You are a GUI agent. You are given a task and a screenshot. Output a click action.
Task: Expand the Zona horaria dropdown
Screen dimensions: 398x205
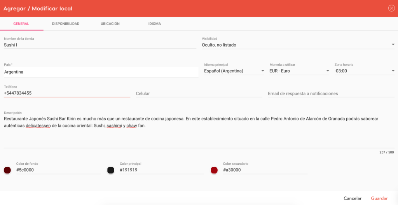point(365,71)
